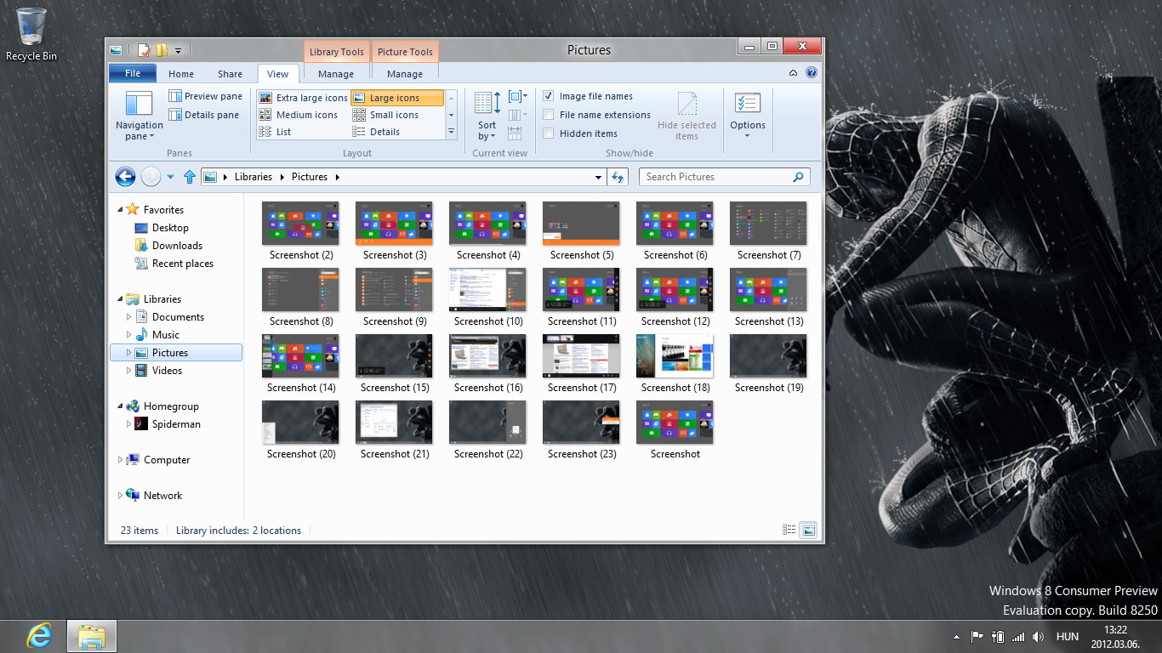Go back with the Back arrow
The height and width of the screenshot is (653, 1162).
pyautogui.click(x=125, y=177)
